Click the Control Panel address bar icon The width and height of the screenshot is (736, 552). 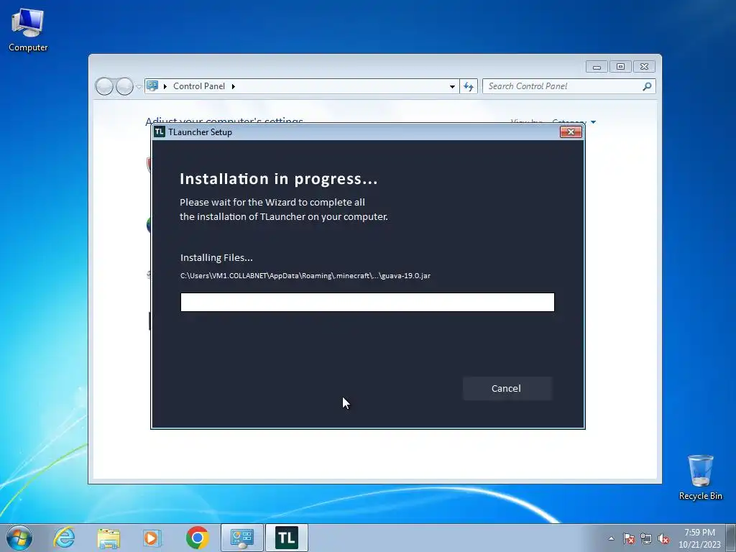[152, 86]
